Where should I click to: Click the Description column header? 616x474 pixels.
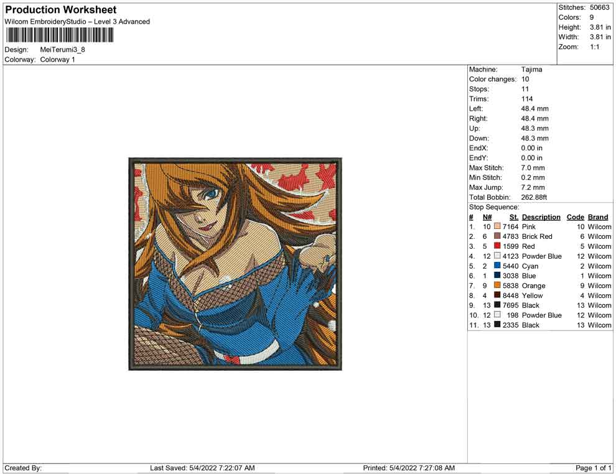[541, 217]
